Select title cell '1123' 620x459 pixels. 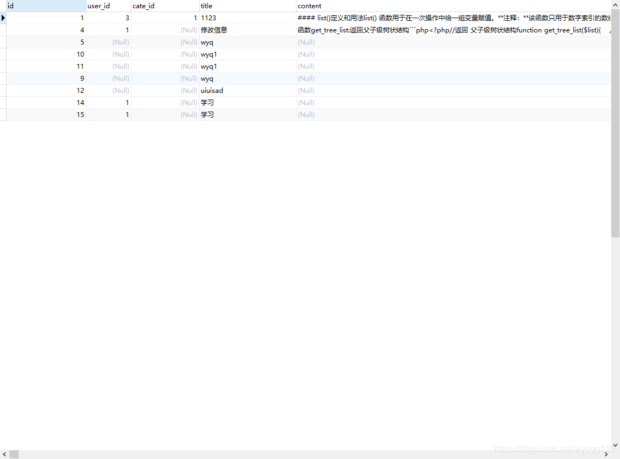point(248,18)
